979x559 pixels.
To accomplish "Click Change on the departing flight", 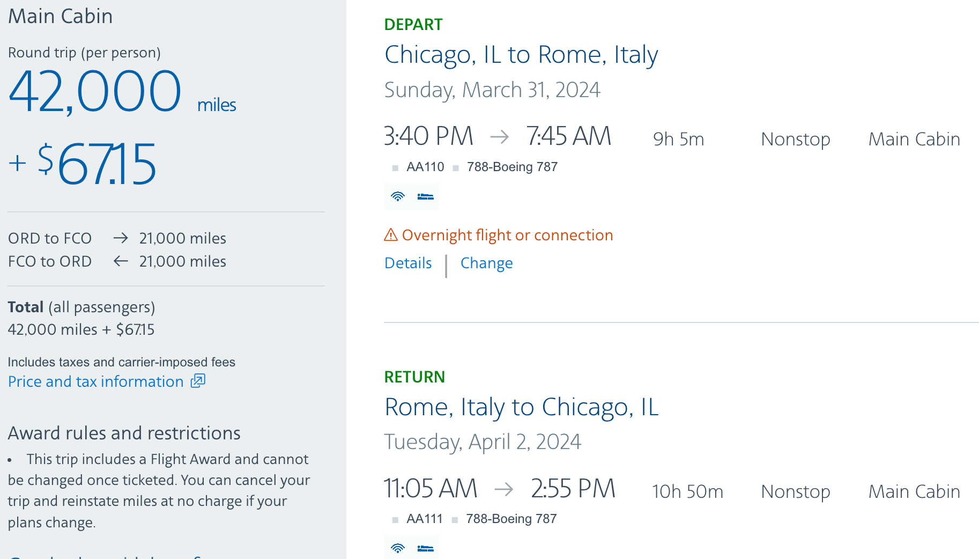I will click(486, 263).
